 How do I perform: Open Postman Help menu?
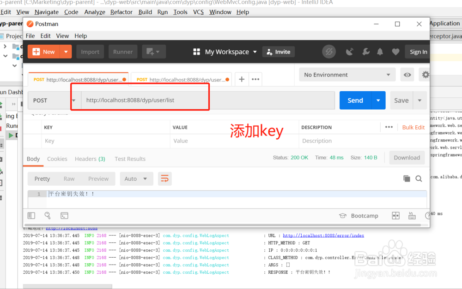pos(81,36)
